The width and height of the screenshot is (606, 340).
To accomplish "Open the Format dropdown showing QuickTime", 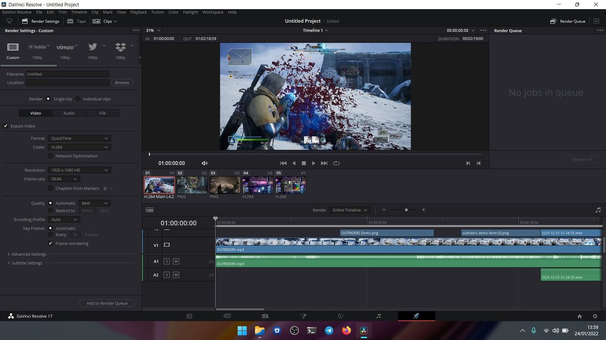I will point(79,138).
